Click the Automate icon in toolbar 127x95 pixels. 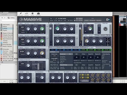26,13
